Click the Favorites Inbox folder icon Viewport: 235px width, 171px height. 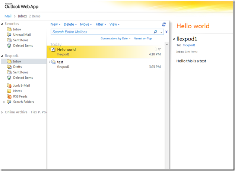(9, 29)
